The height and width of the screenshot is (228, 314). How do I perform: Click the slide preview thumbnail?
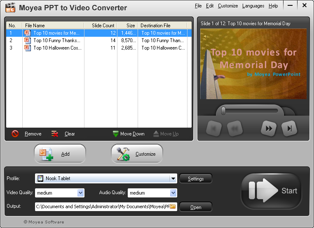click(253, 64)
